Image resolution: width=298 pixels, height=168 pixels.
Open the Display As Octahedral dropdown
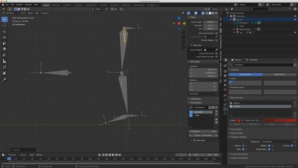tap(278, 142)
